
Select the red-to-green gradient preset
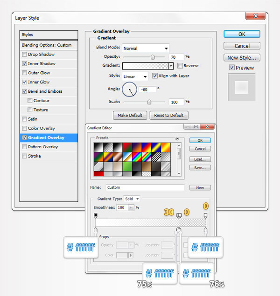tap(127, 147)
